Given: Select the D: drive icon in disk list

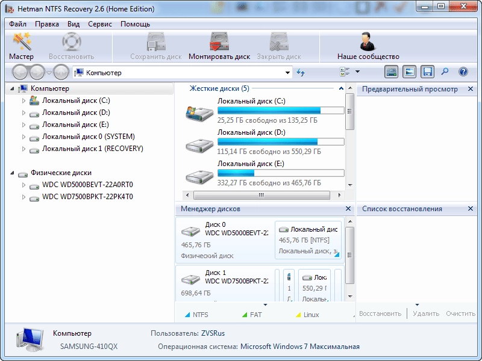Looking at the screenshot, I should 199,145.
